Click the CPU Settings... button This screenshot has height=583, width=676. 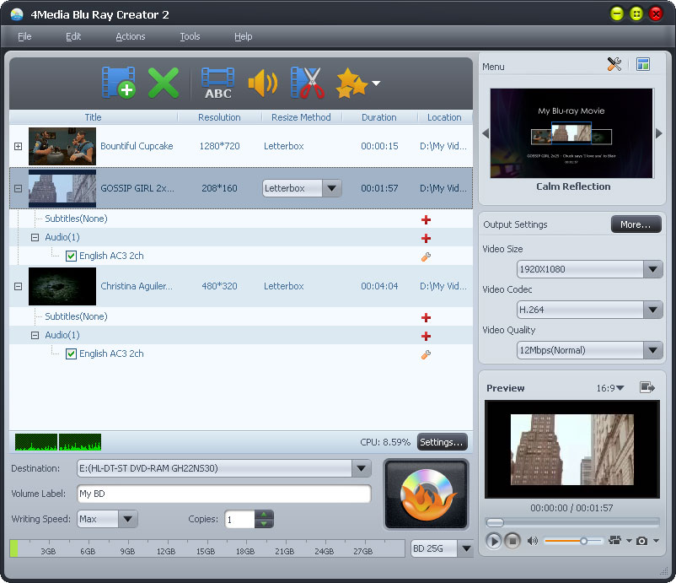point(442,442)
